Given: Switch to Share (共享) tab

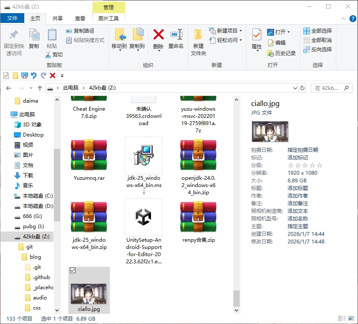Looking at the screenshot, I should (58, 19).
